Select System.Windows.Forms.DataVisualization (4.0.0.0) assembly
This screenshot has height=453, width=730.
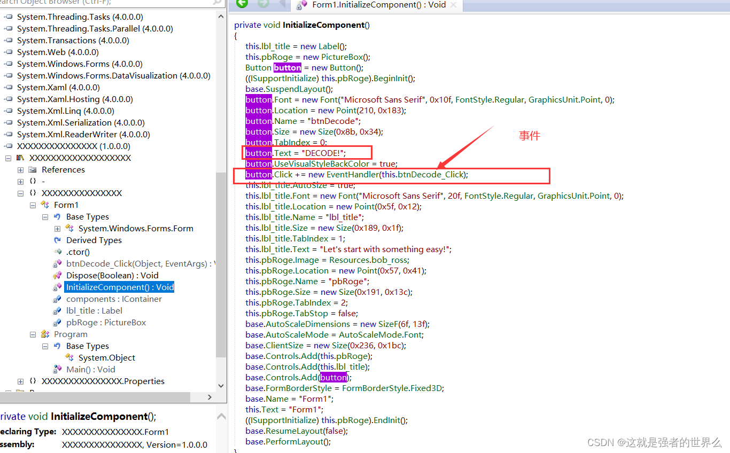coord(114,76)
